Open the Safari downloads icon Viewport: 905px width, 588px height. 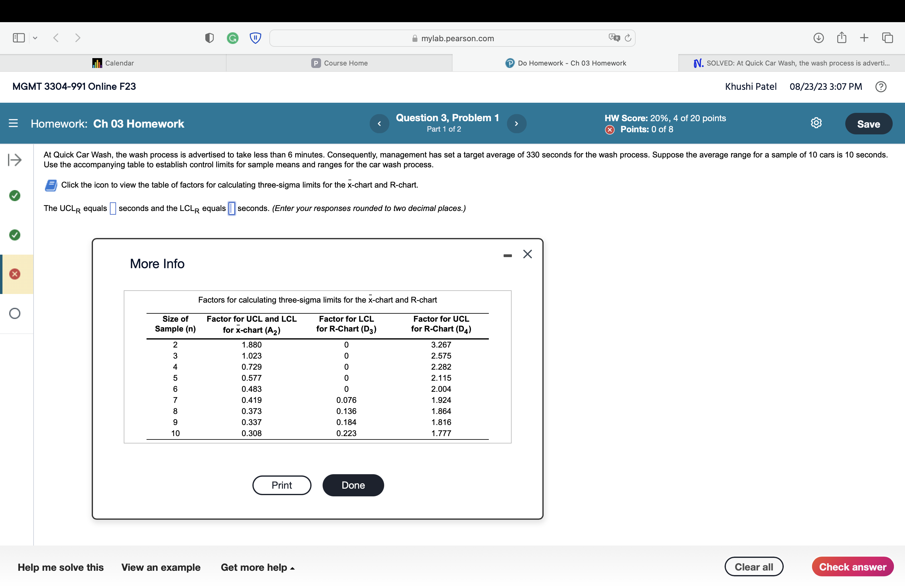point(818,38)
